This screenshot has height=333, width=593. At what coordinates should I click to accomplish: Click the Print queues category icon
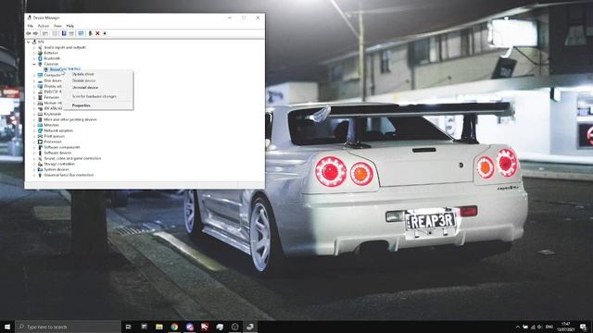pyautogui.click(x=40, y=136)
